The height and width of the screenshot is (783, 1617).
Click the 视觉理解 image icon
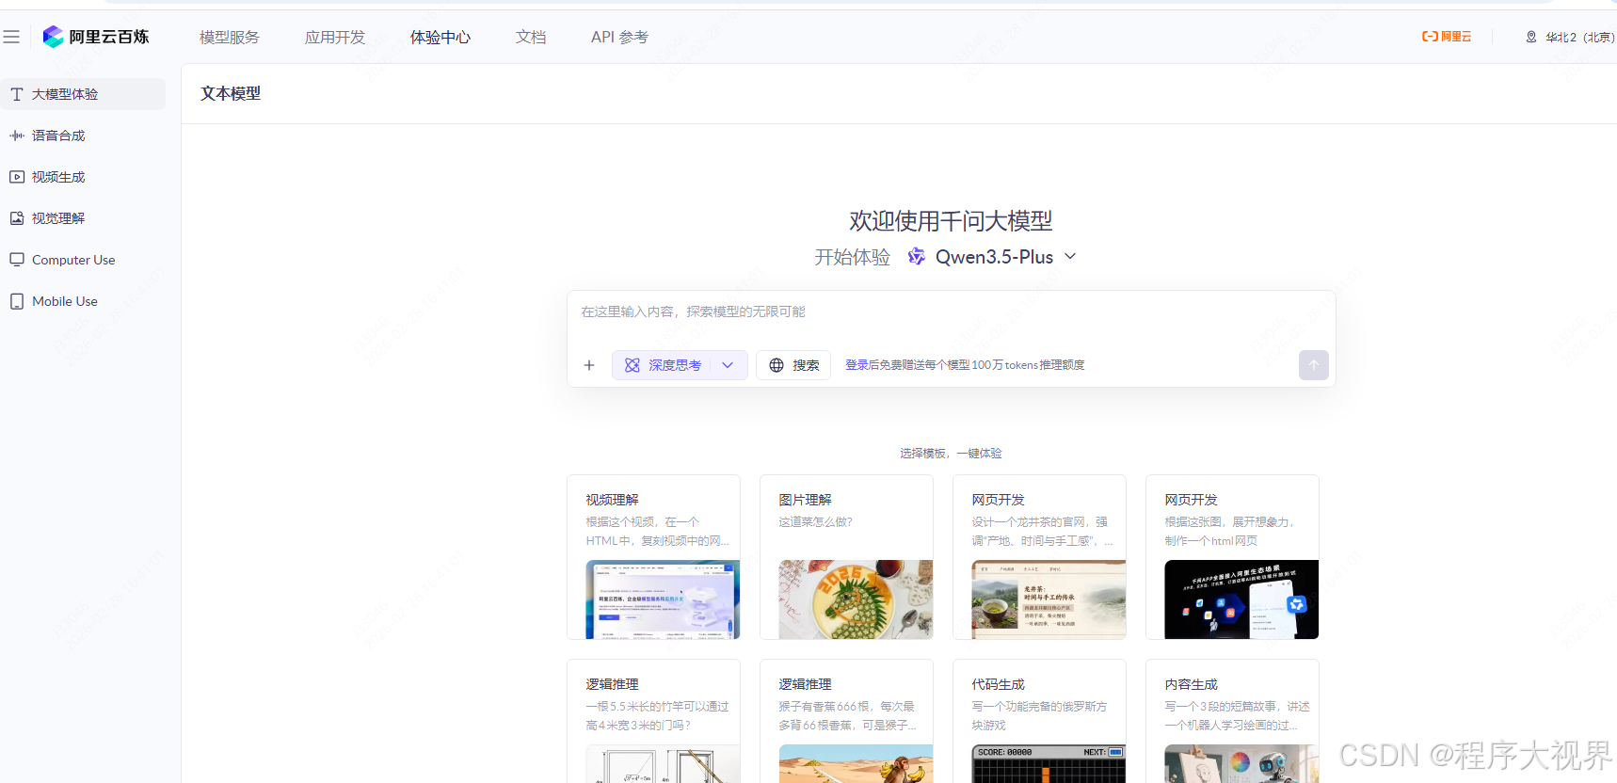point(17,218)
